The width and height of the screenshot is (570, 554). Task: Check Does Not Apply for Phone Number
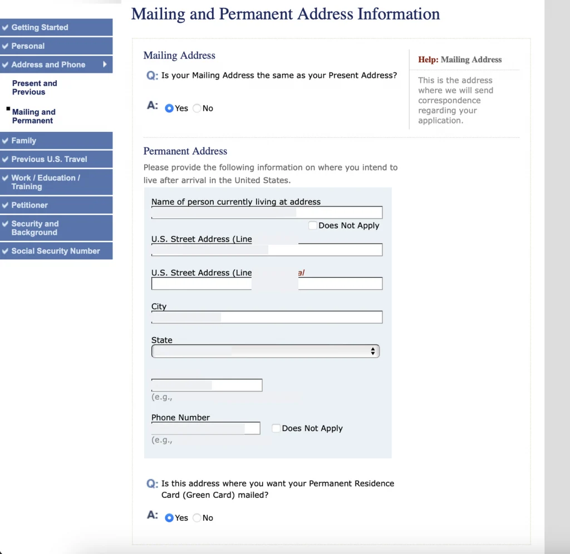(x=276, y=428)
